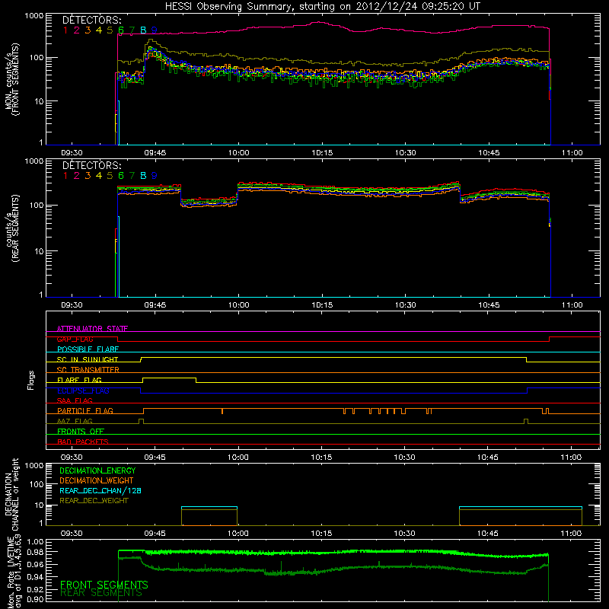Click detector 1 legend number in front panel
Viewport: 609px width, 609px height.
(65, 30)
